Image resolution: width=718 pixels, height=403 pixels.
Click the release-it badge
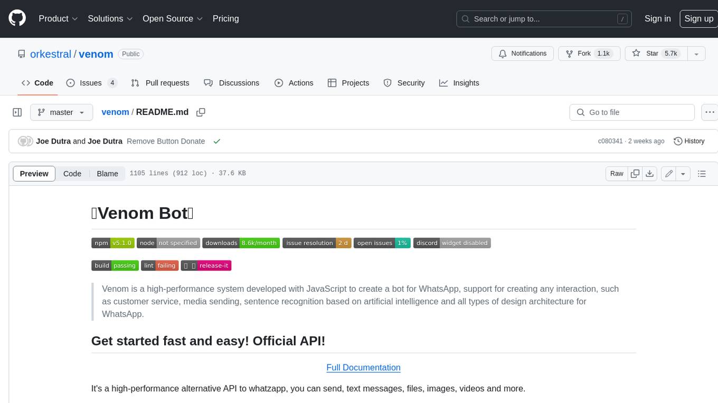click(206, 265)
